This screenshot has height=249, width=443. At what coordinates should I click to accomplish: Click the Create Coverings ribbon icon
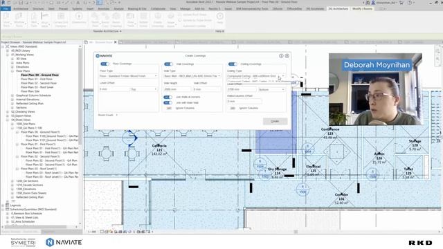[x=158, y=20]
